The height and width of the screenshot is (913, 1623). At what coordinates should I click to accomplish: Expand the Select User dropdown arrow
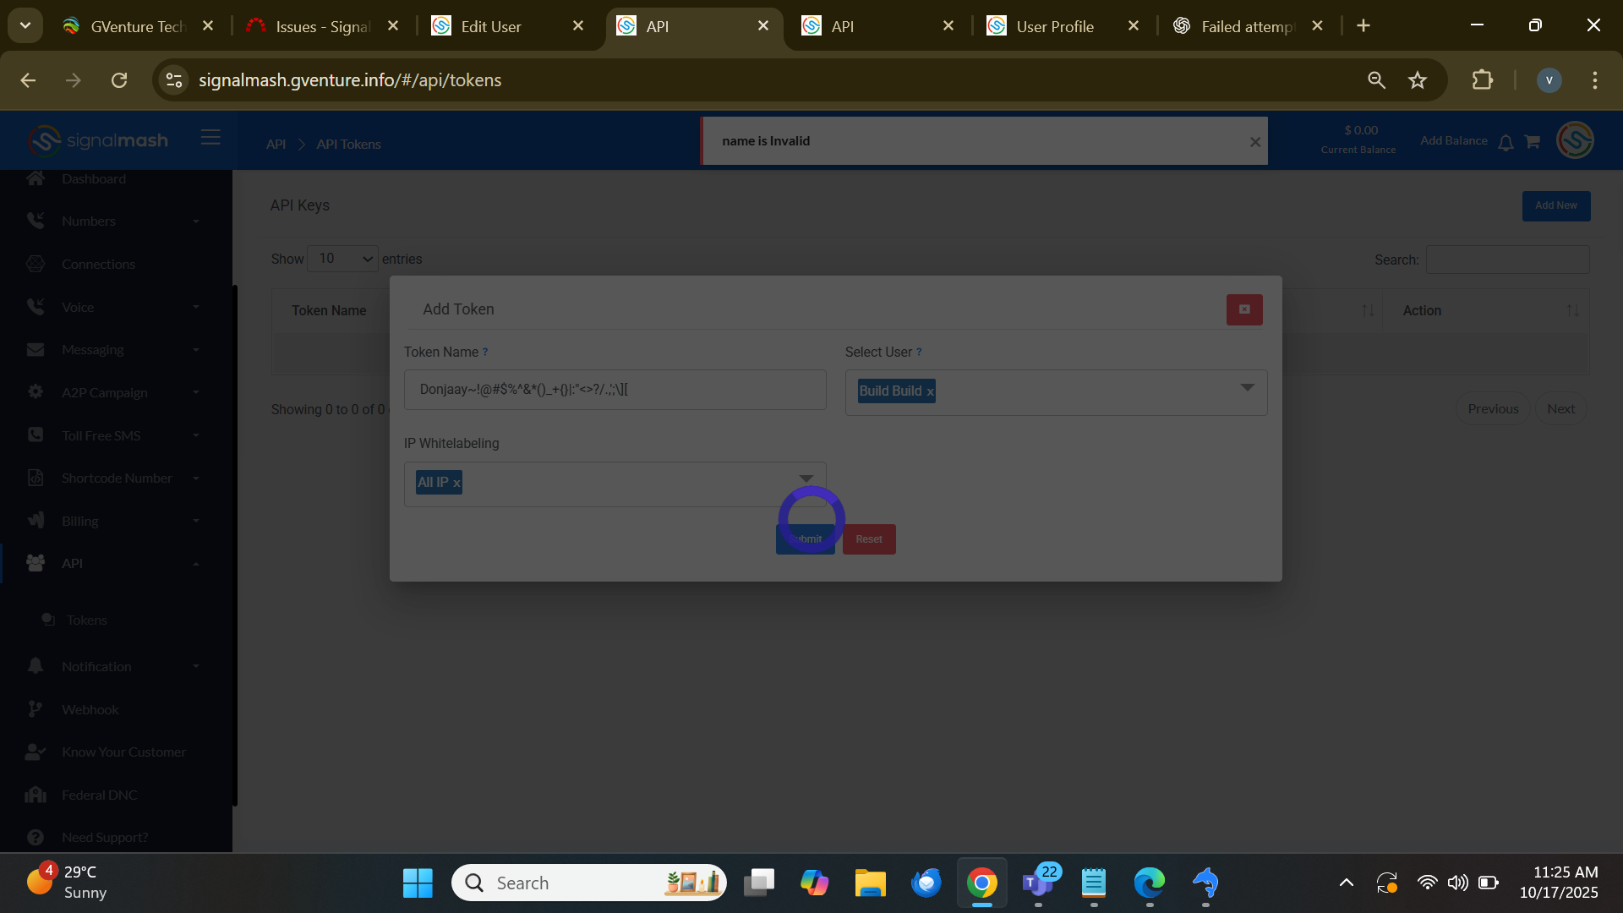1247,388
